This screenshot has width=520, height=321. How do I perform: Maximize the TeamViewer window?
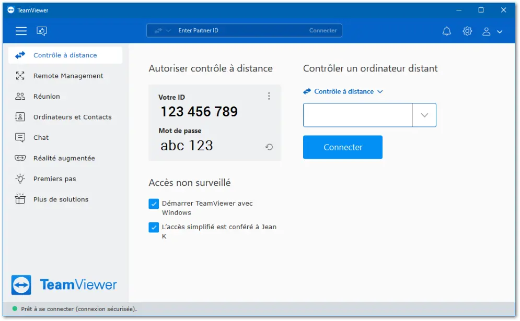point(481,10)
